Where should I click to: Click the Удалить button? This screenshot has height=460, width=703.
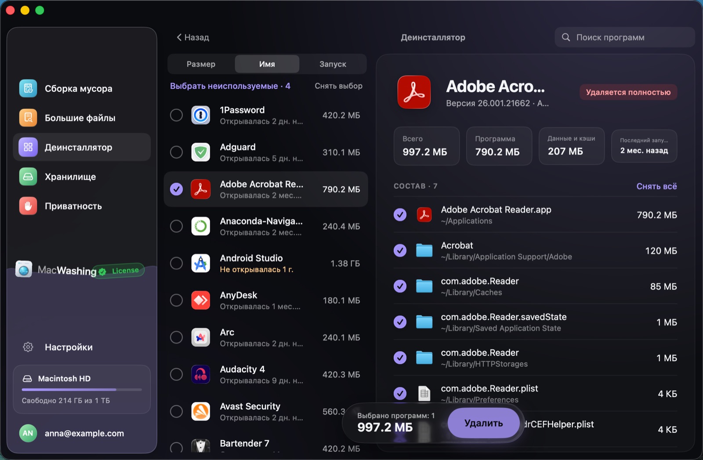pyautogui.click(x=483, y=423)
